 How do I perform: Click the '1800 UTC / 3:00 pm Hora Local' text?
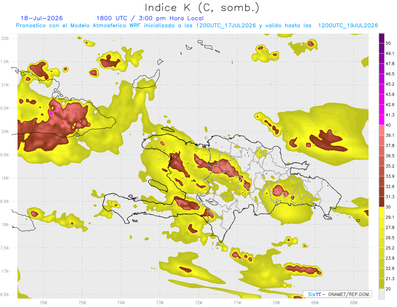tap(150, 18)
